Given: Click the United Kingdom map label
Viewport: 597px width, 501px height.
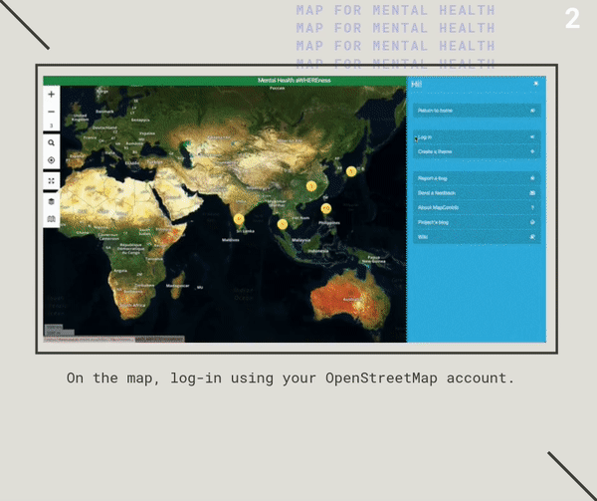Looking at the screenshot, I should click(x=81, y=118).
